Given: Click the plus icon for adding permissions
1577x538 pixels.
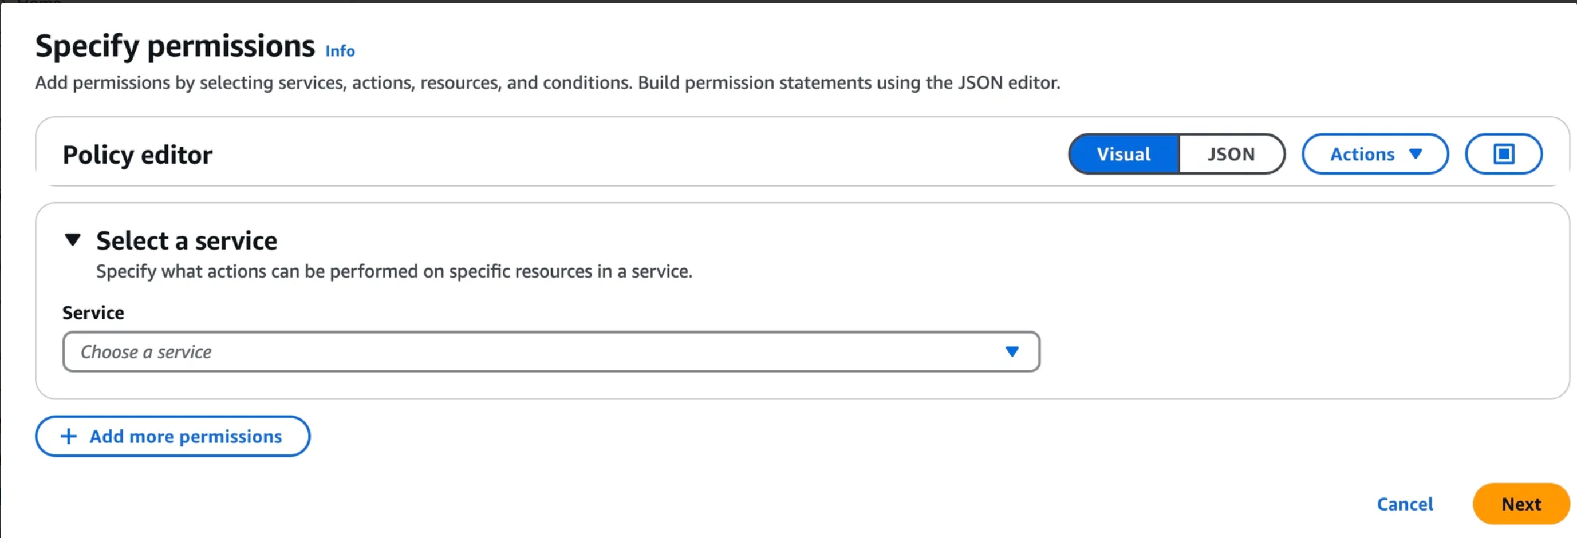Looking at the screenshot, I should click(x=69, y=436).
